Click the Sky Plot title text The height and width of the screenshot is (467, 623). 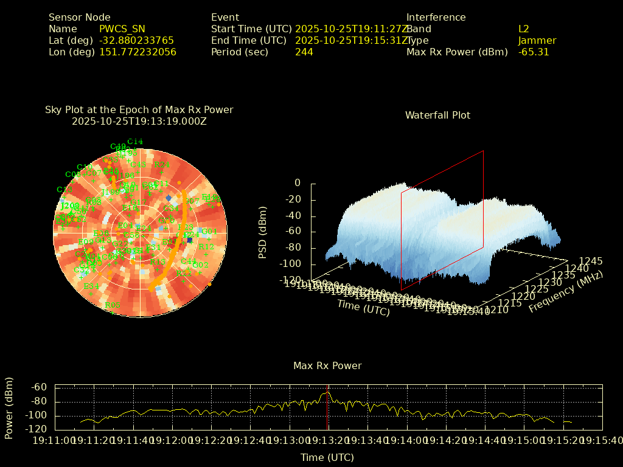[x=139, y=110]
